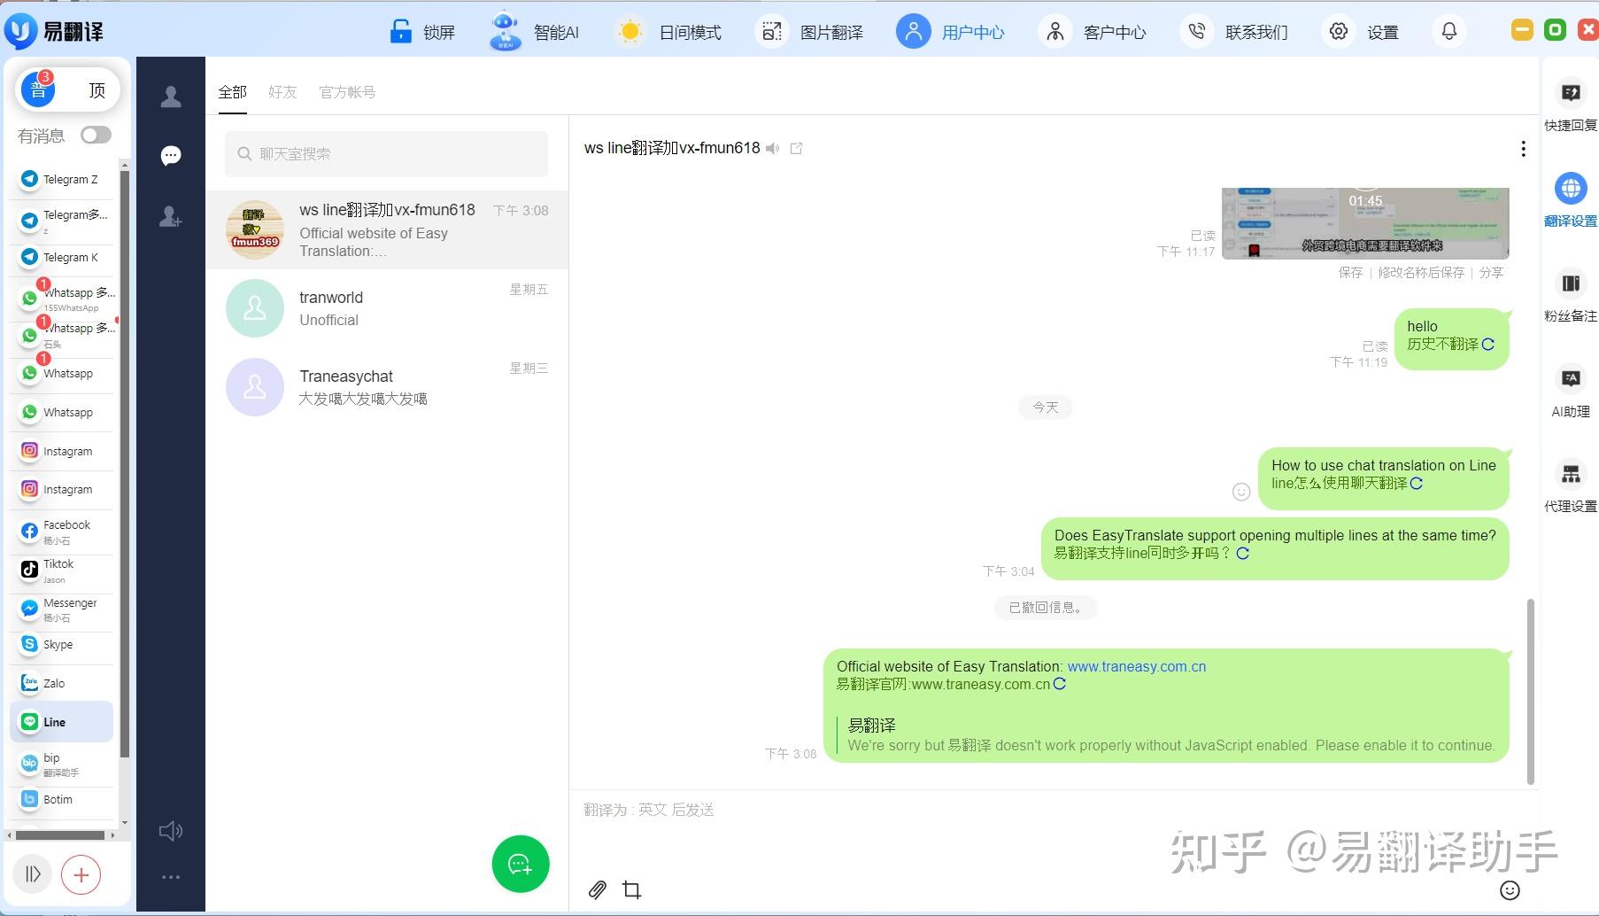Switch to the 好友 tab
1599x916 pixels.
[282, 91]
